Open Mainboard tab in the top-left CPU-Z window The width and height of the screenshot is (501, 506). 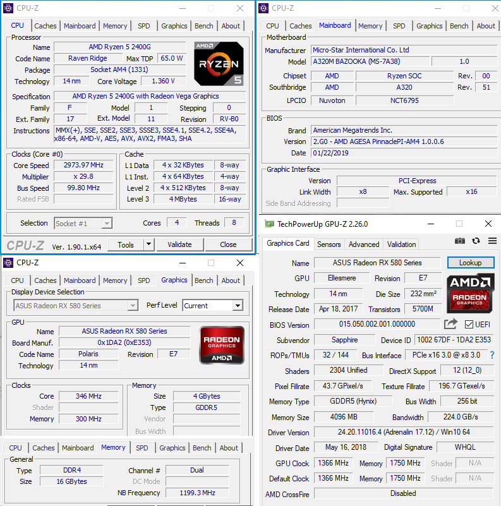80,26
